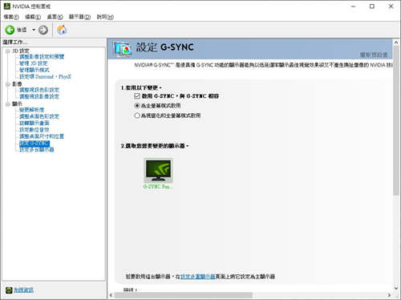Open the 編輯(E) Edit menu
The width and height of the screenshot is (401, 300).
tap(33, 17)
